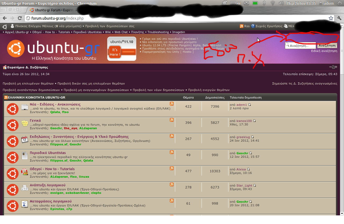
Task: Click the RSS icon for Οδηγοί - How to - Tutorials
Action: [172, 168]
